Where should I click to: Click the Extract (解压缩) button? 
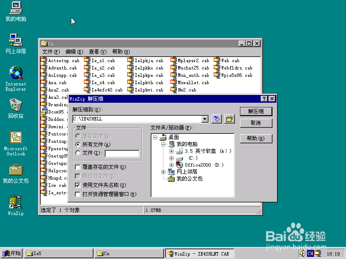pyautogui.click(x=256, y=111)
